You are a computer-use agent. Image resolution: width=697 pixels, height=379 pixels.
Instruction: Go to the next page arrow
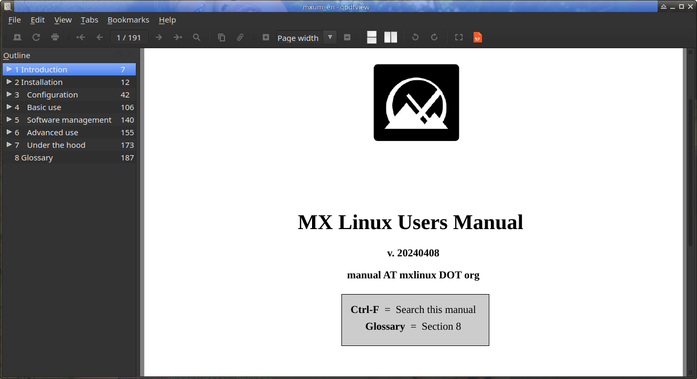(159, 37)
